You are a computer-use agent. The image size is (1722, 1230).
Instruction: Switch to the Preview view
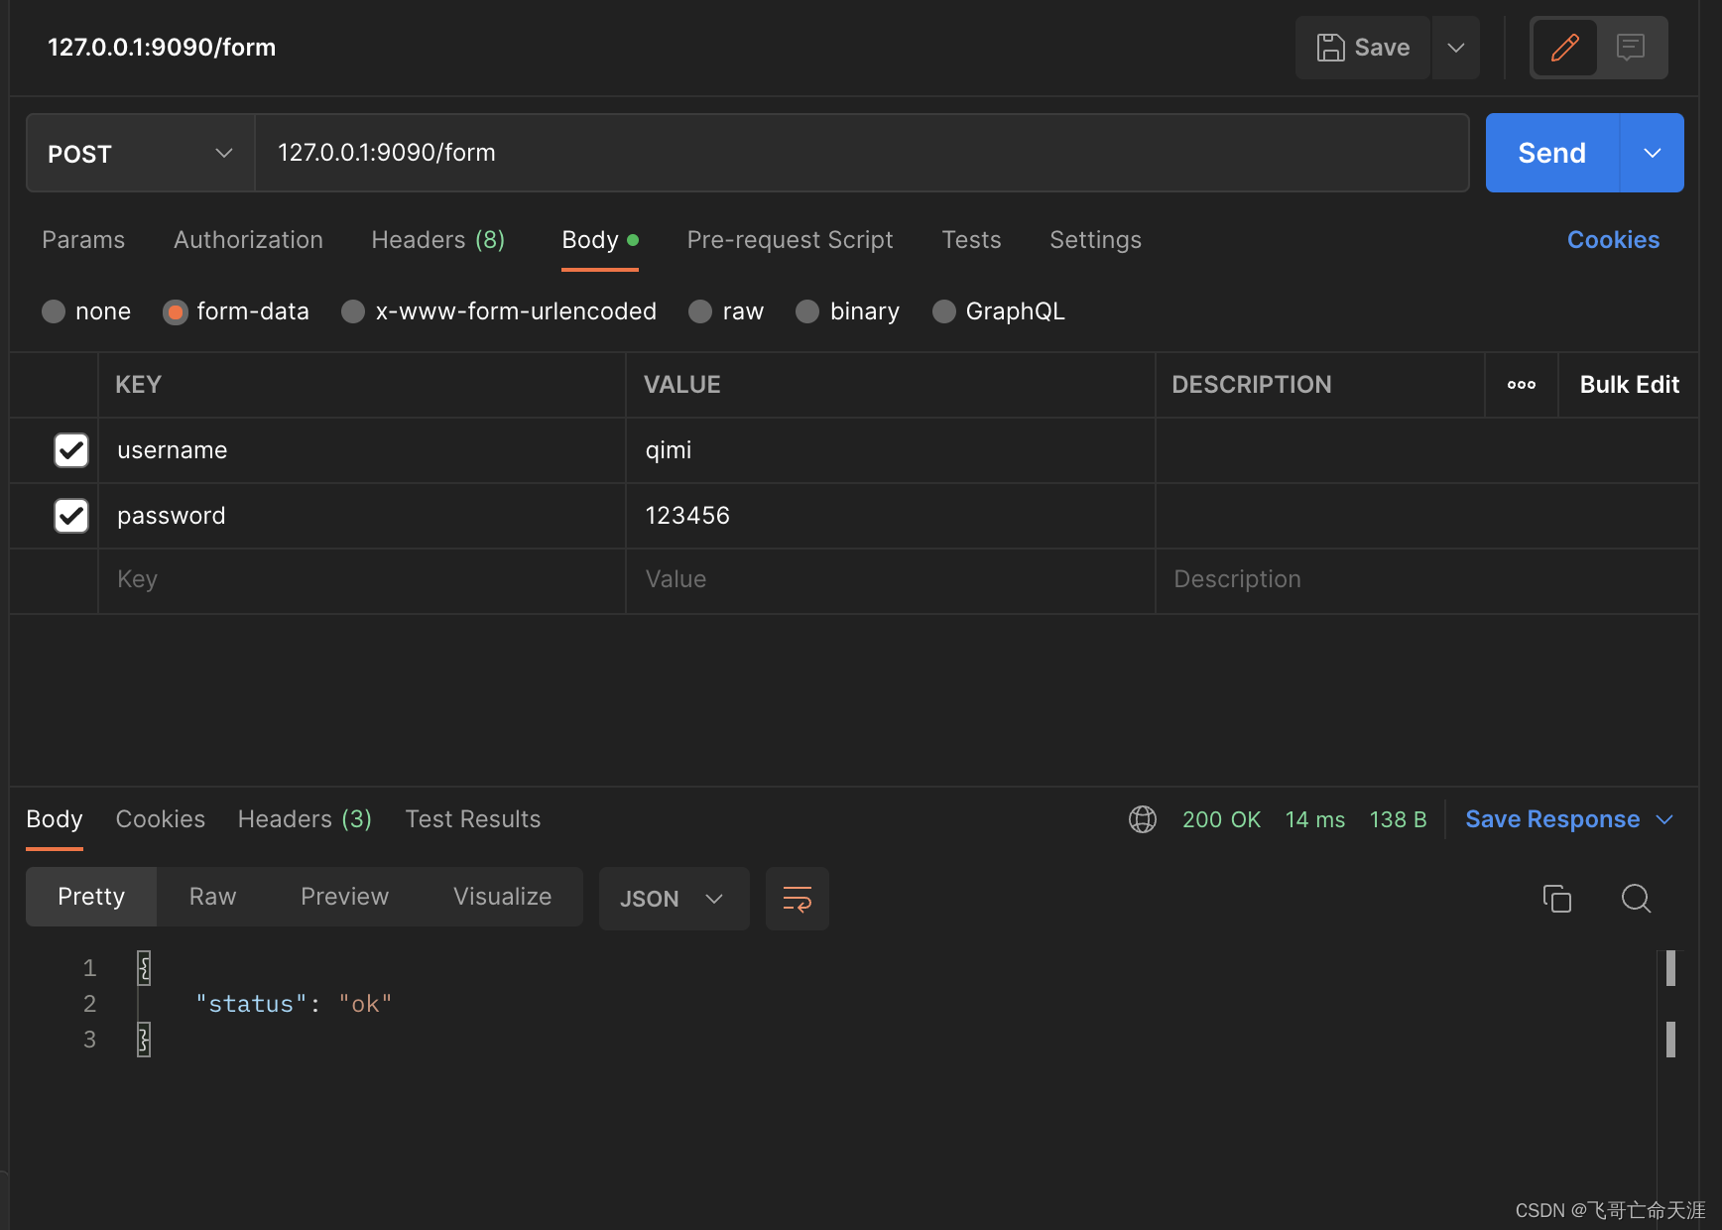tap(344, 897)
